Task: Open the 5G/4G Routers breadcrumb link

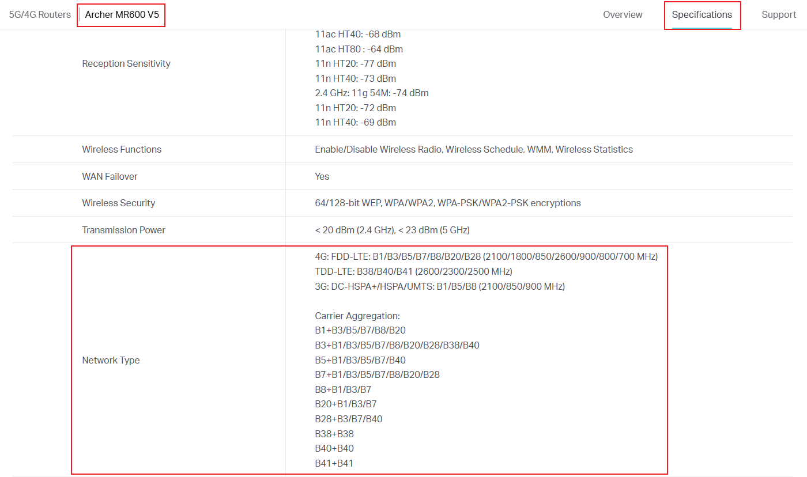Action: (x=40, y=14)
